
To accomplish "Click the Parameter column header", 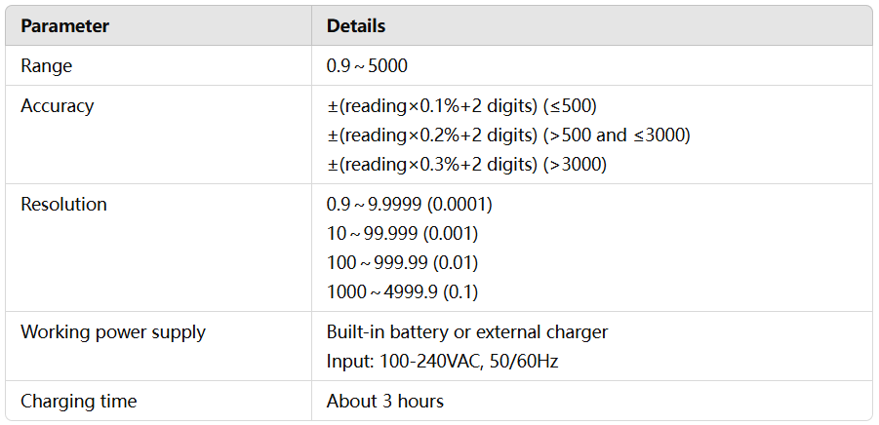I will point(65,25).
